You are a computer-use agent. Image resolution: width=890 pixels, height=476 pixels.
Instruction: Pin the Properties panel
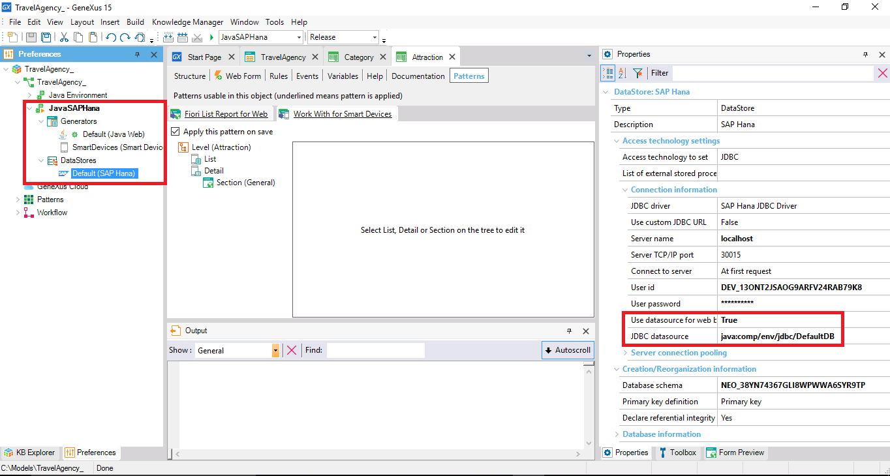(865, 55)
